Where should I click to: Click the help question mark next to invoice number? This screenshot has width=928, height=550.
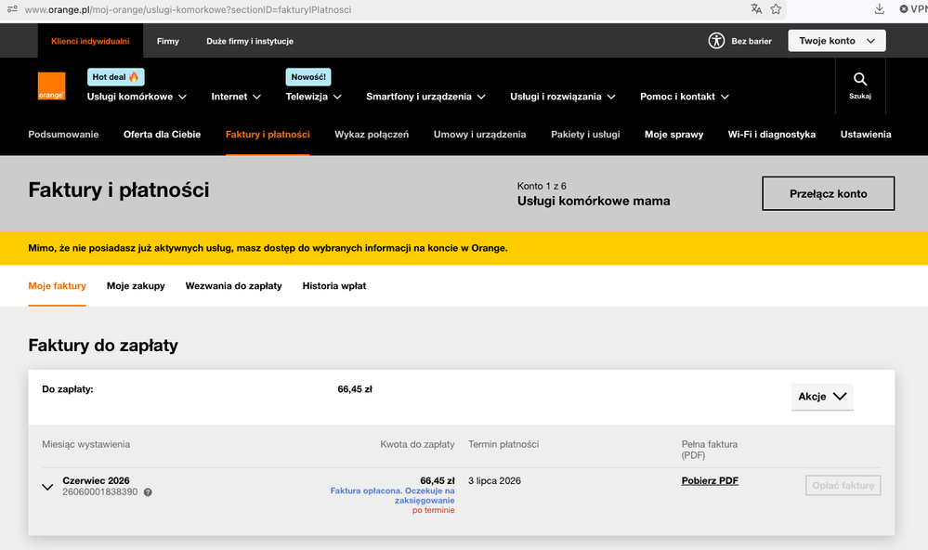point(148,492)
